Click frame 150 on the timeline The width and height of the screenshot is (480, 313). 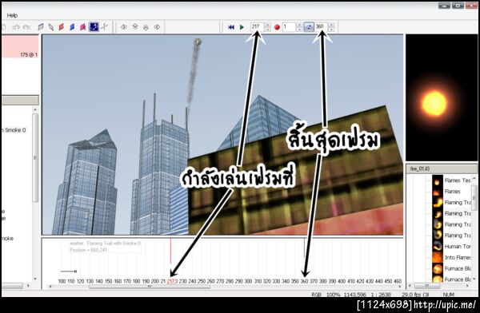coord(108,281)
